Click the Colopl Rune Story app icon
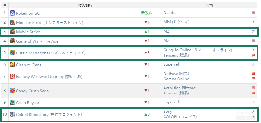Viewport: 261px width, 123px height. tap(12, 114)
